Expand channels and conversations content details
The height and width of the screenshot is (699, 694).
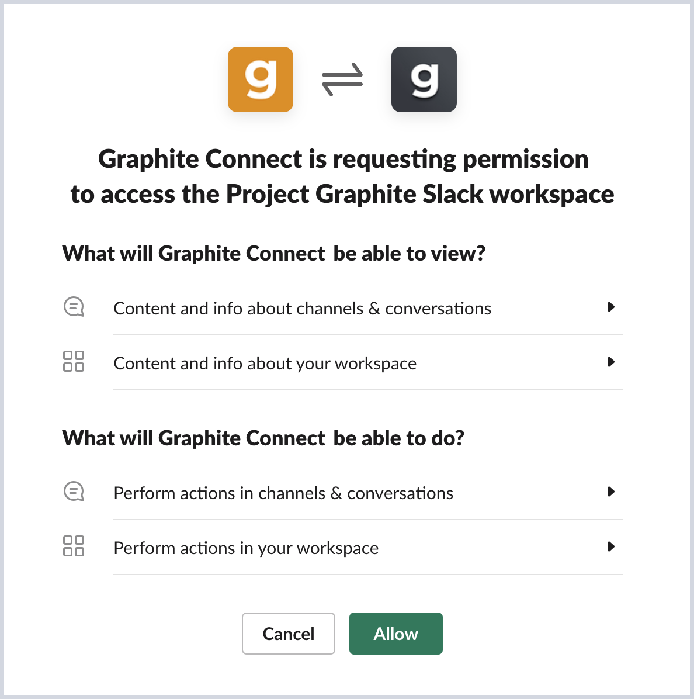[612, 307]
